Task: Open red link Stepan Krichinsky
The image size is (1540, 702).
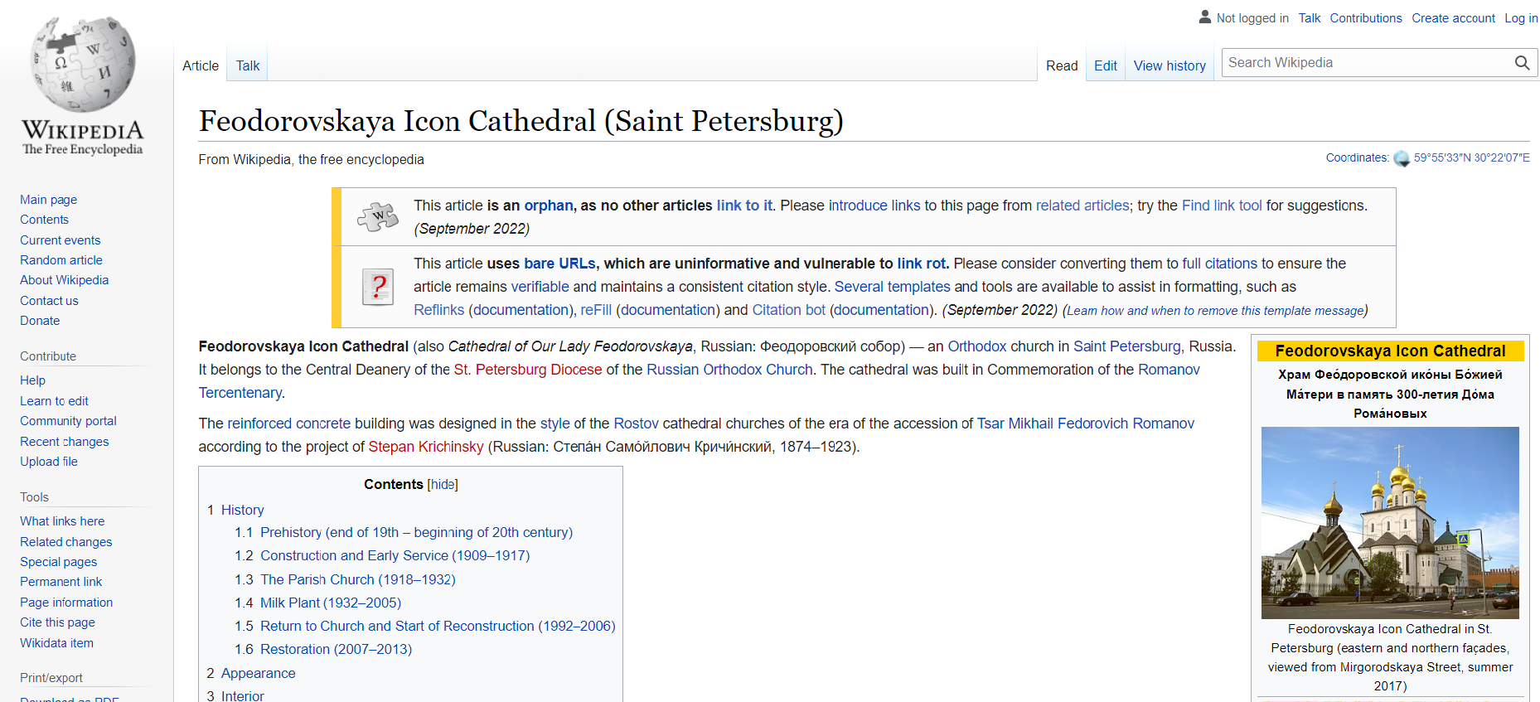Action: point(426,447)
